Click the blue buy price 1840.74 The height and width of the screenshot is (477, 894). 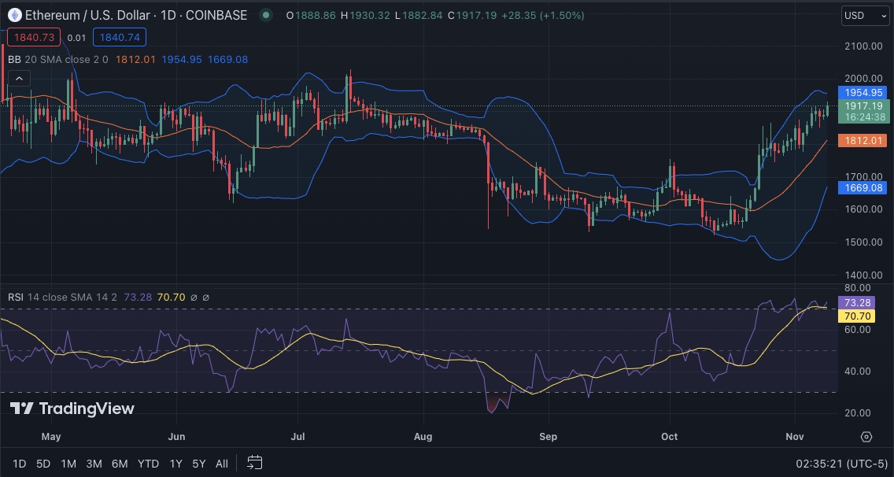(119, 37)
